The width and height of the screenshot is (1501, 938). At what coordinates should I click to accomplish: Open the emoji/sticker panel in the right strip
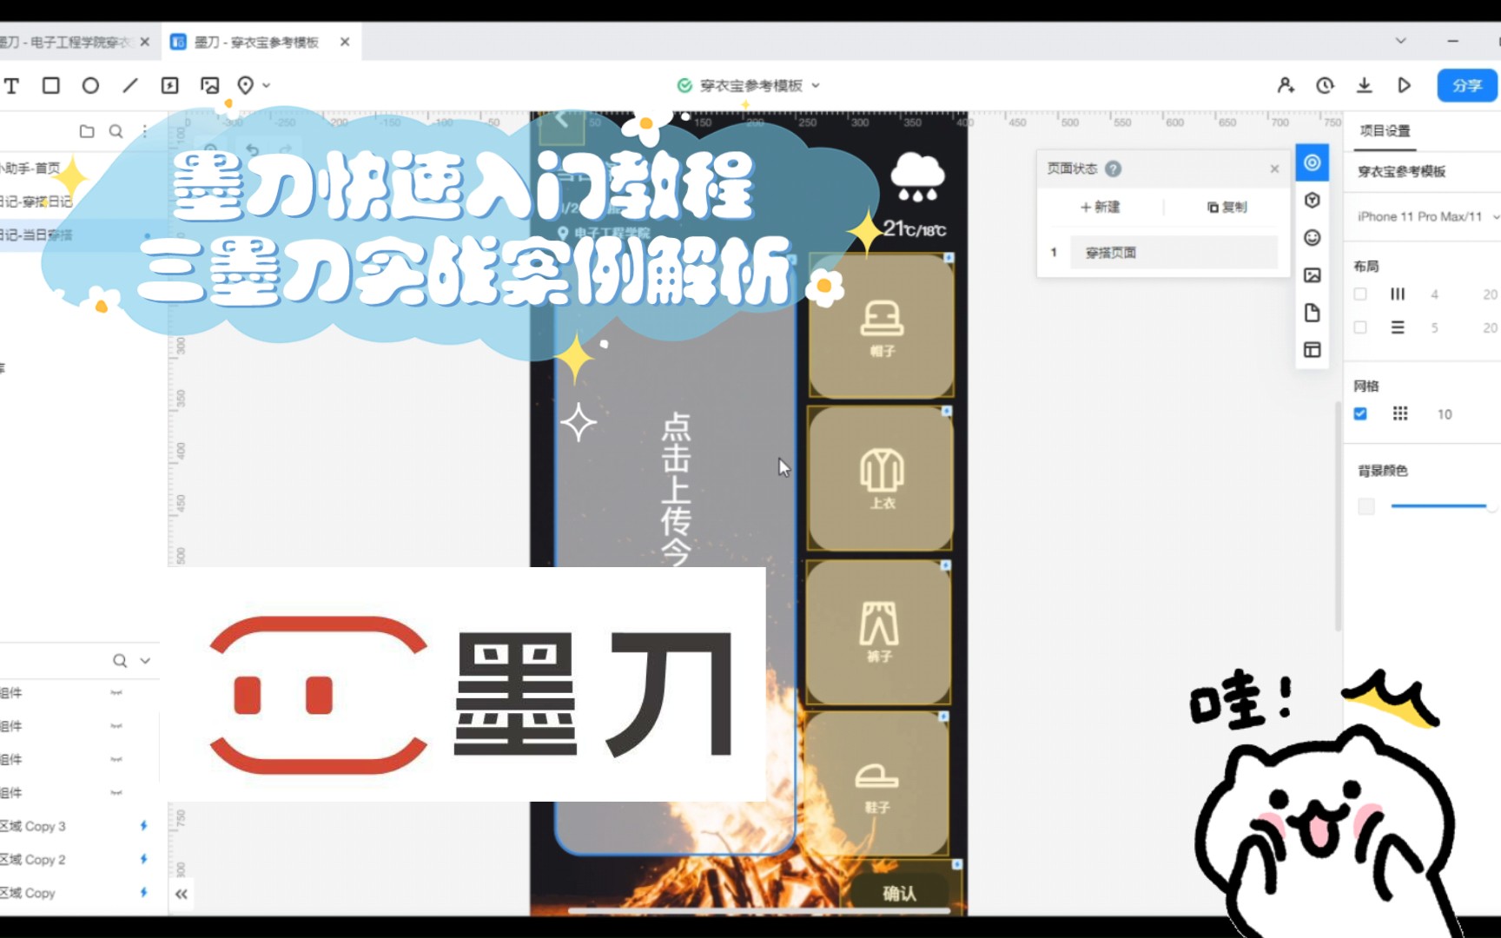[x=1312, y=236]
